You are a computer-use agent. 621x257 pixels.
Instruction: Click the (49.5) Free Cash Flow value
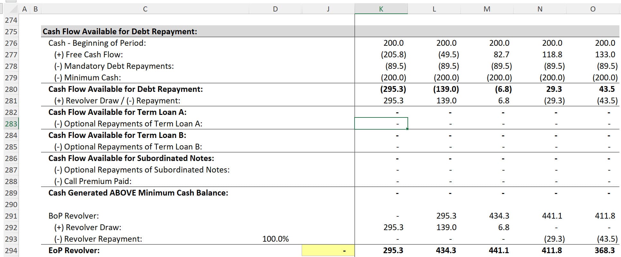click(449, 54)
